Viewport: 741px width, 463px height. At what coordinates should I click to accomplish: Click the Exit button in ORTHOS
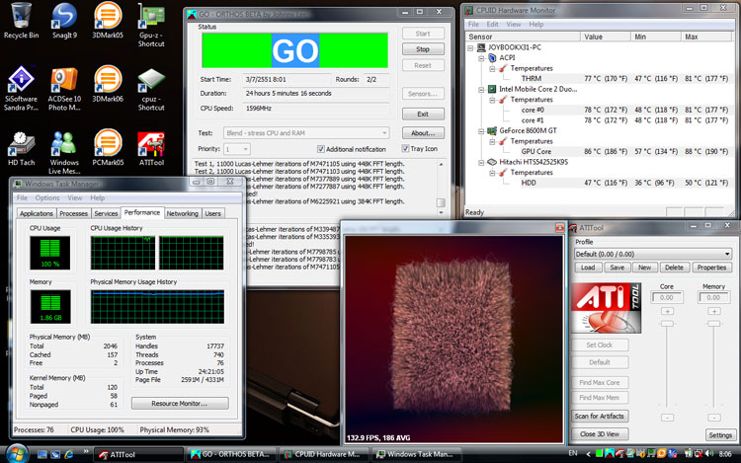[x=423, y=114]
